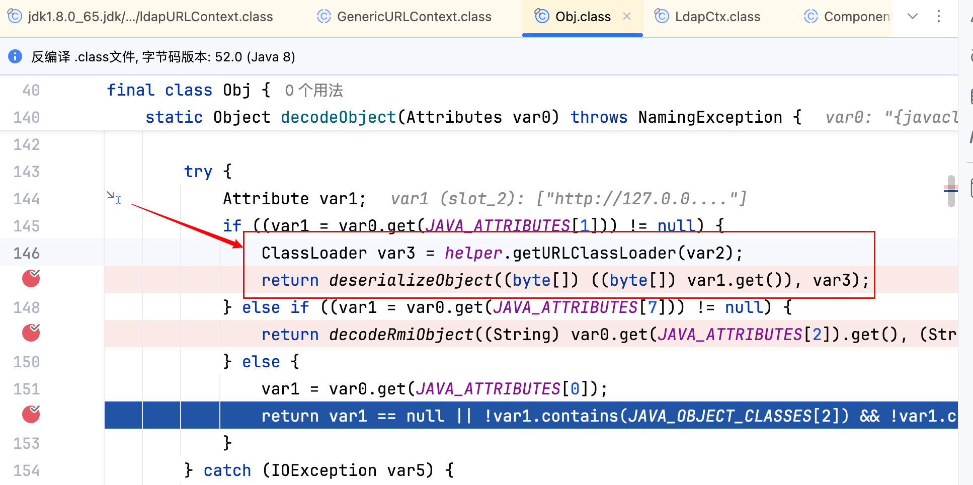Click the step-into arrow icon at line 144

coord(114,198)
